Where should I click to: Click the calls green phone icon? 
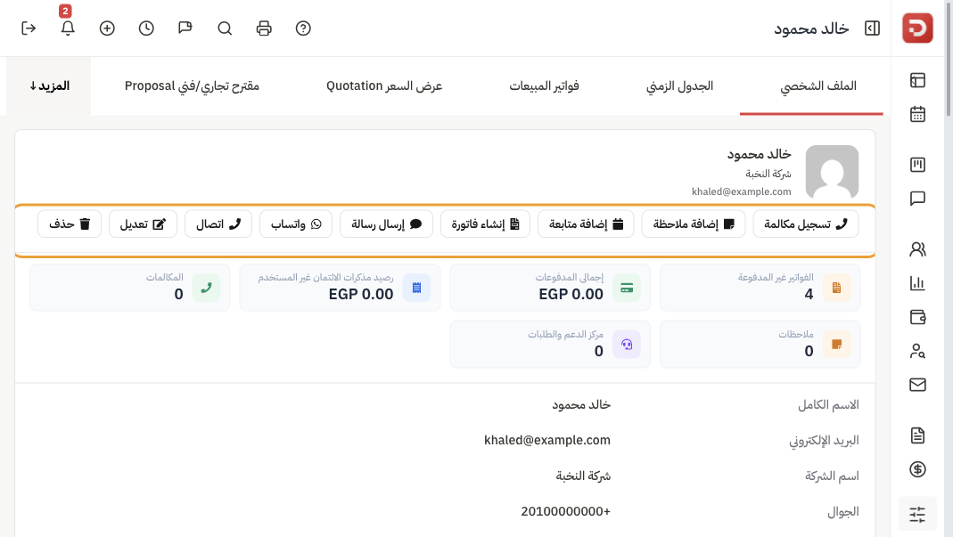point(206,288)
